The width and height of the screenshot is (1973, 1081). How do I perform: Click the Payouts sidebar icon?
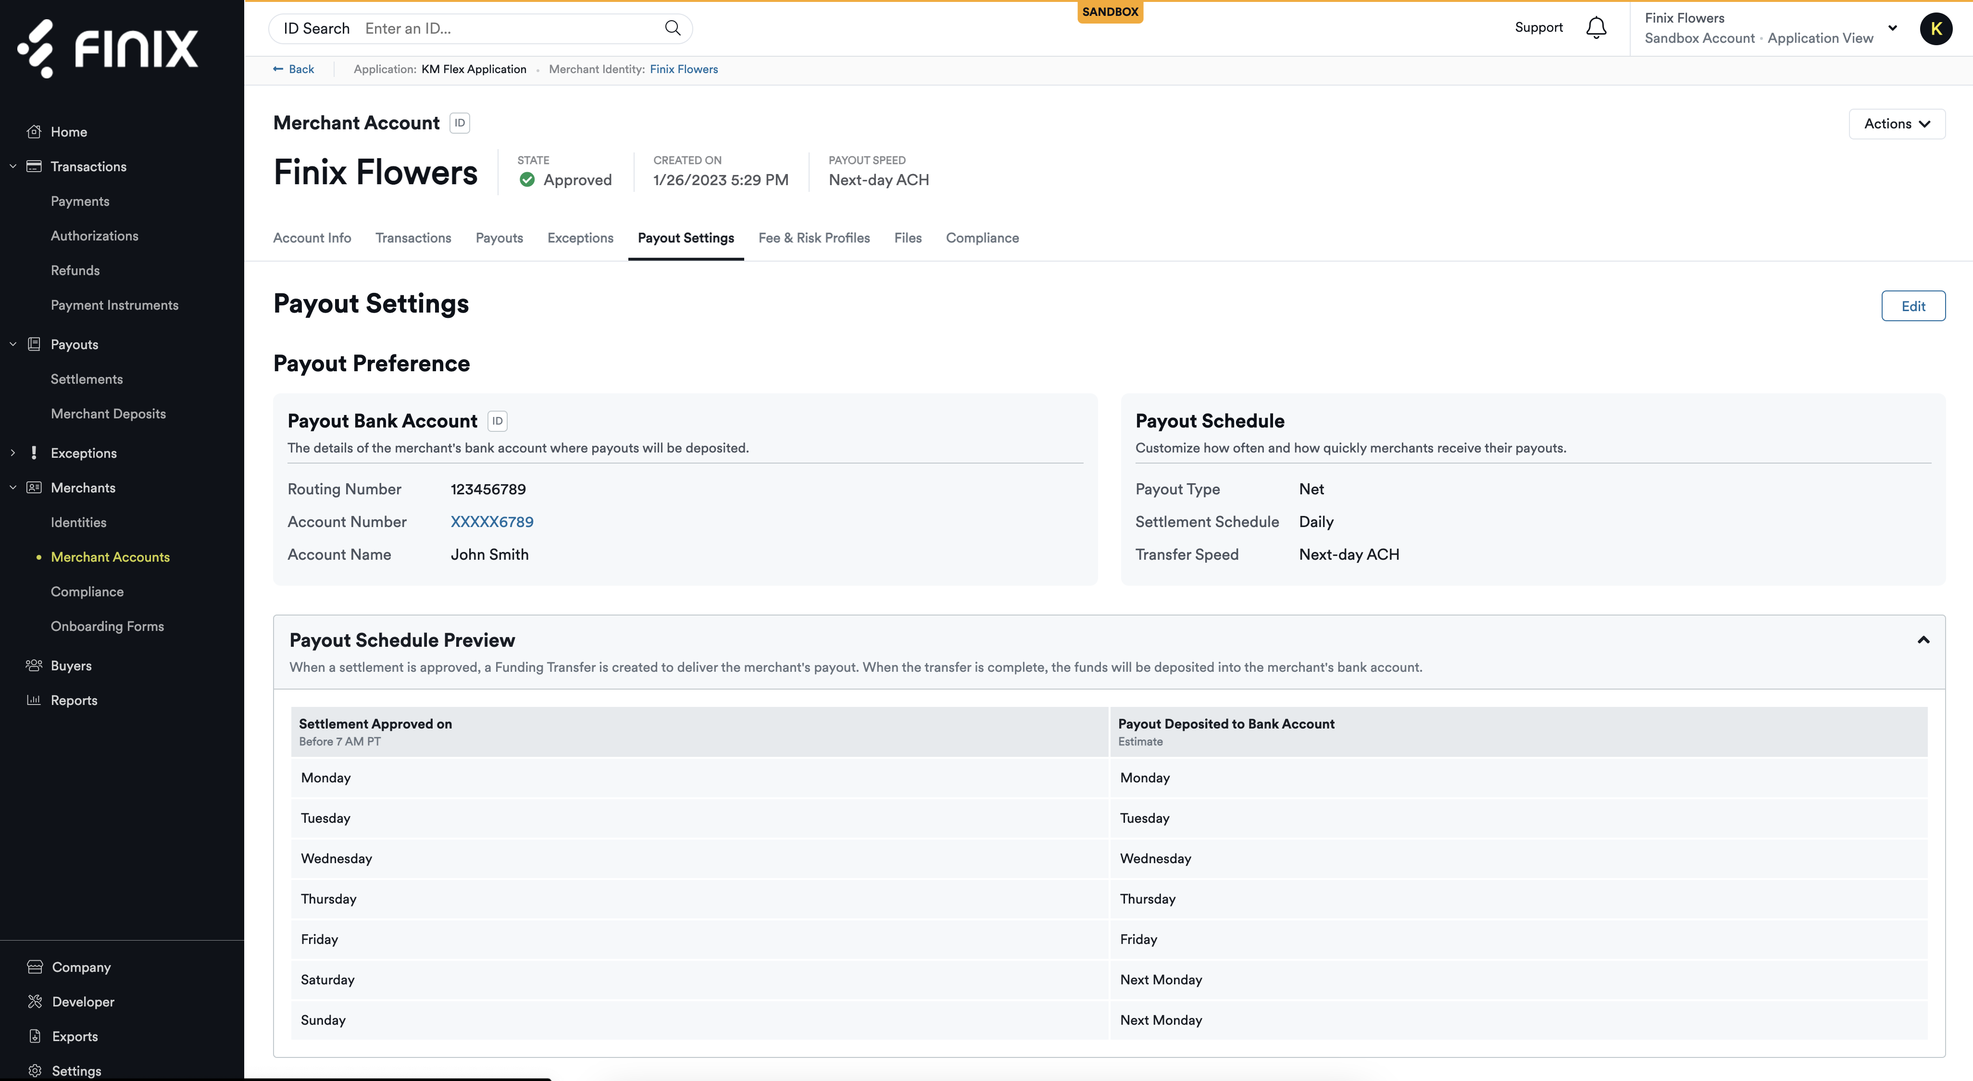34,344
